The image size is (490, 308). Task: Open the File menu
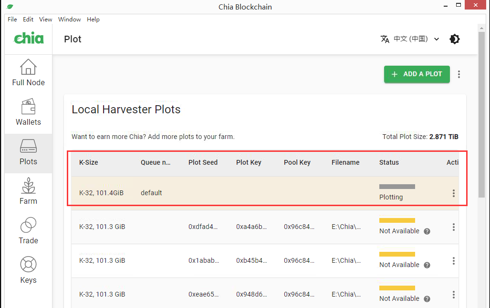pyautogui.click(x=12, y=20)
